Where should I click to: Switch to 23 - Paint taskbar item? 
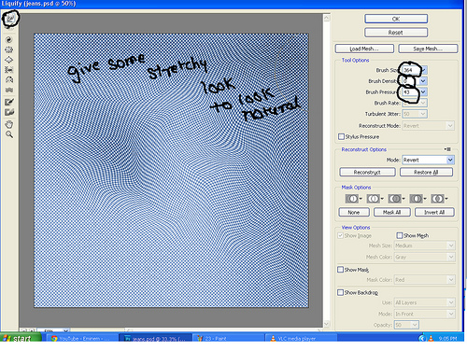coord(228,339)
